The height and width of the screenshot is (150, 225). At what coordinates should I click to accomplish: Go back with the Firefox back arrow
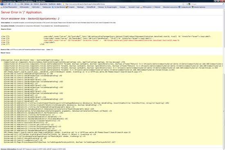click(2, 4)
